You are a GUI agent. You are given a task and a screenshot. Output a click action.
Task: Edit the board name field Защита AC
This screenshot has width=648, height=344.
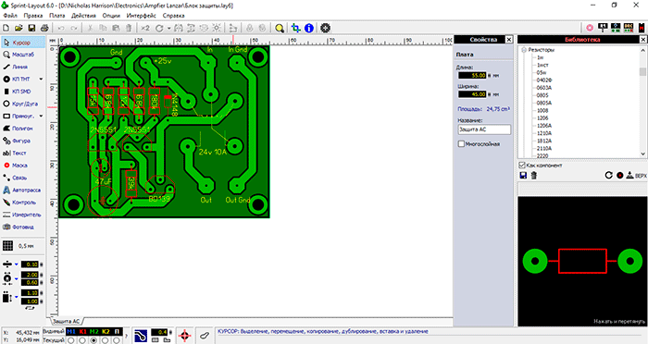484,129
